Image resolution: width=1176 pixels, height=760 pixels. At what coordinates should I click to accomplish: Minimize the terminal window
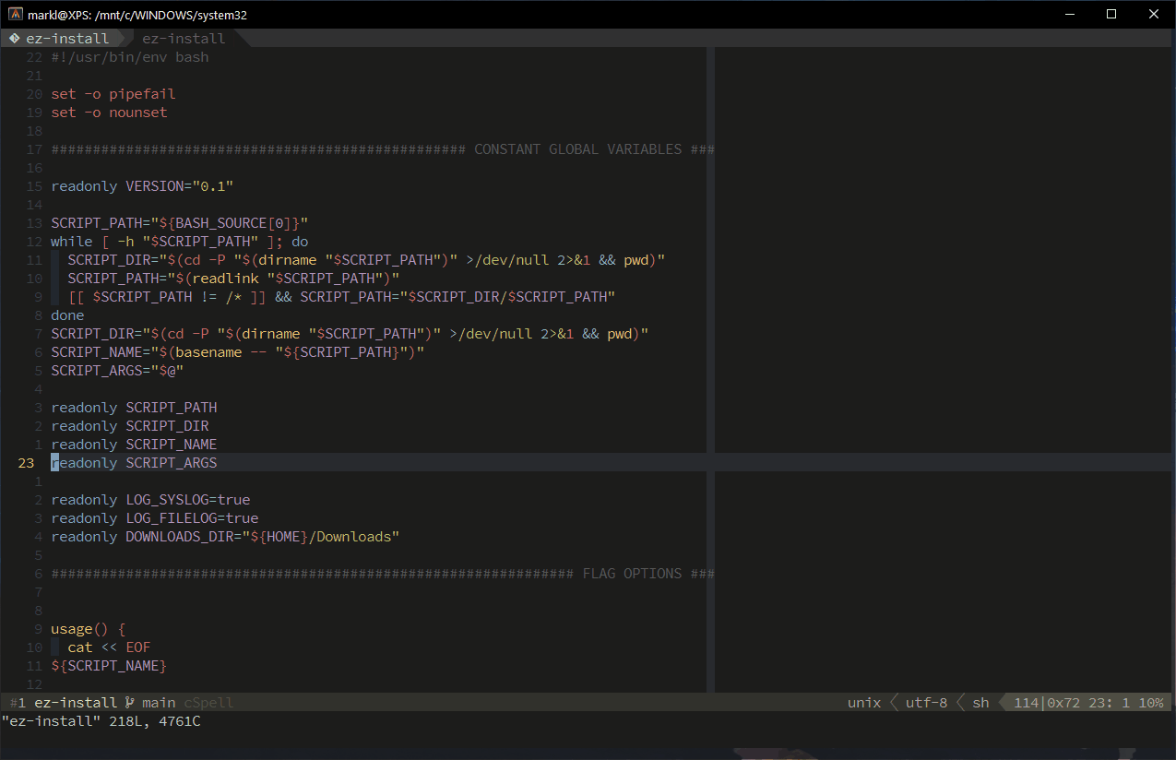click(1070, 14)
